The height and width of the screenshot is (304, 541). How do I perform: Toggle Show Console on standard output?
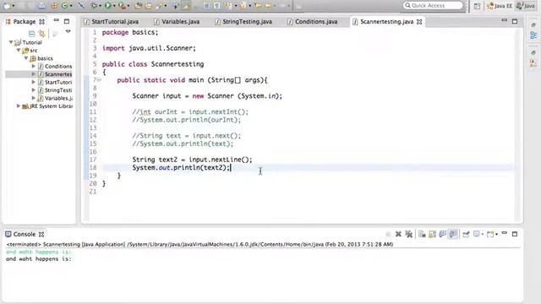point(443,235)
